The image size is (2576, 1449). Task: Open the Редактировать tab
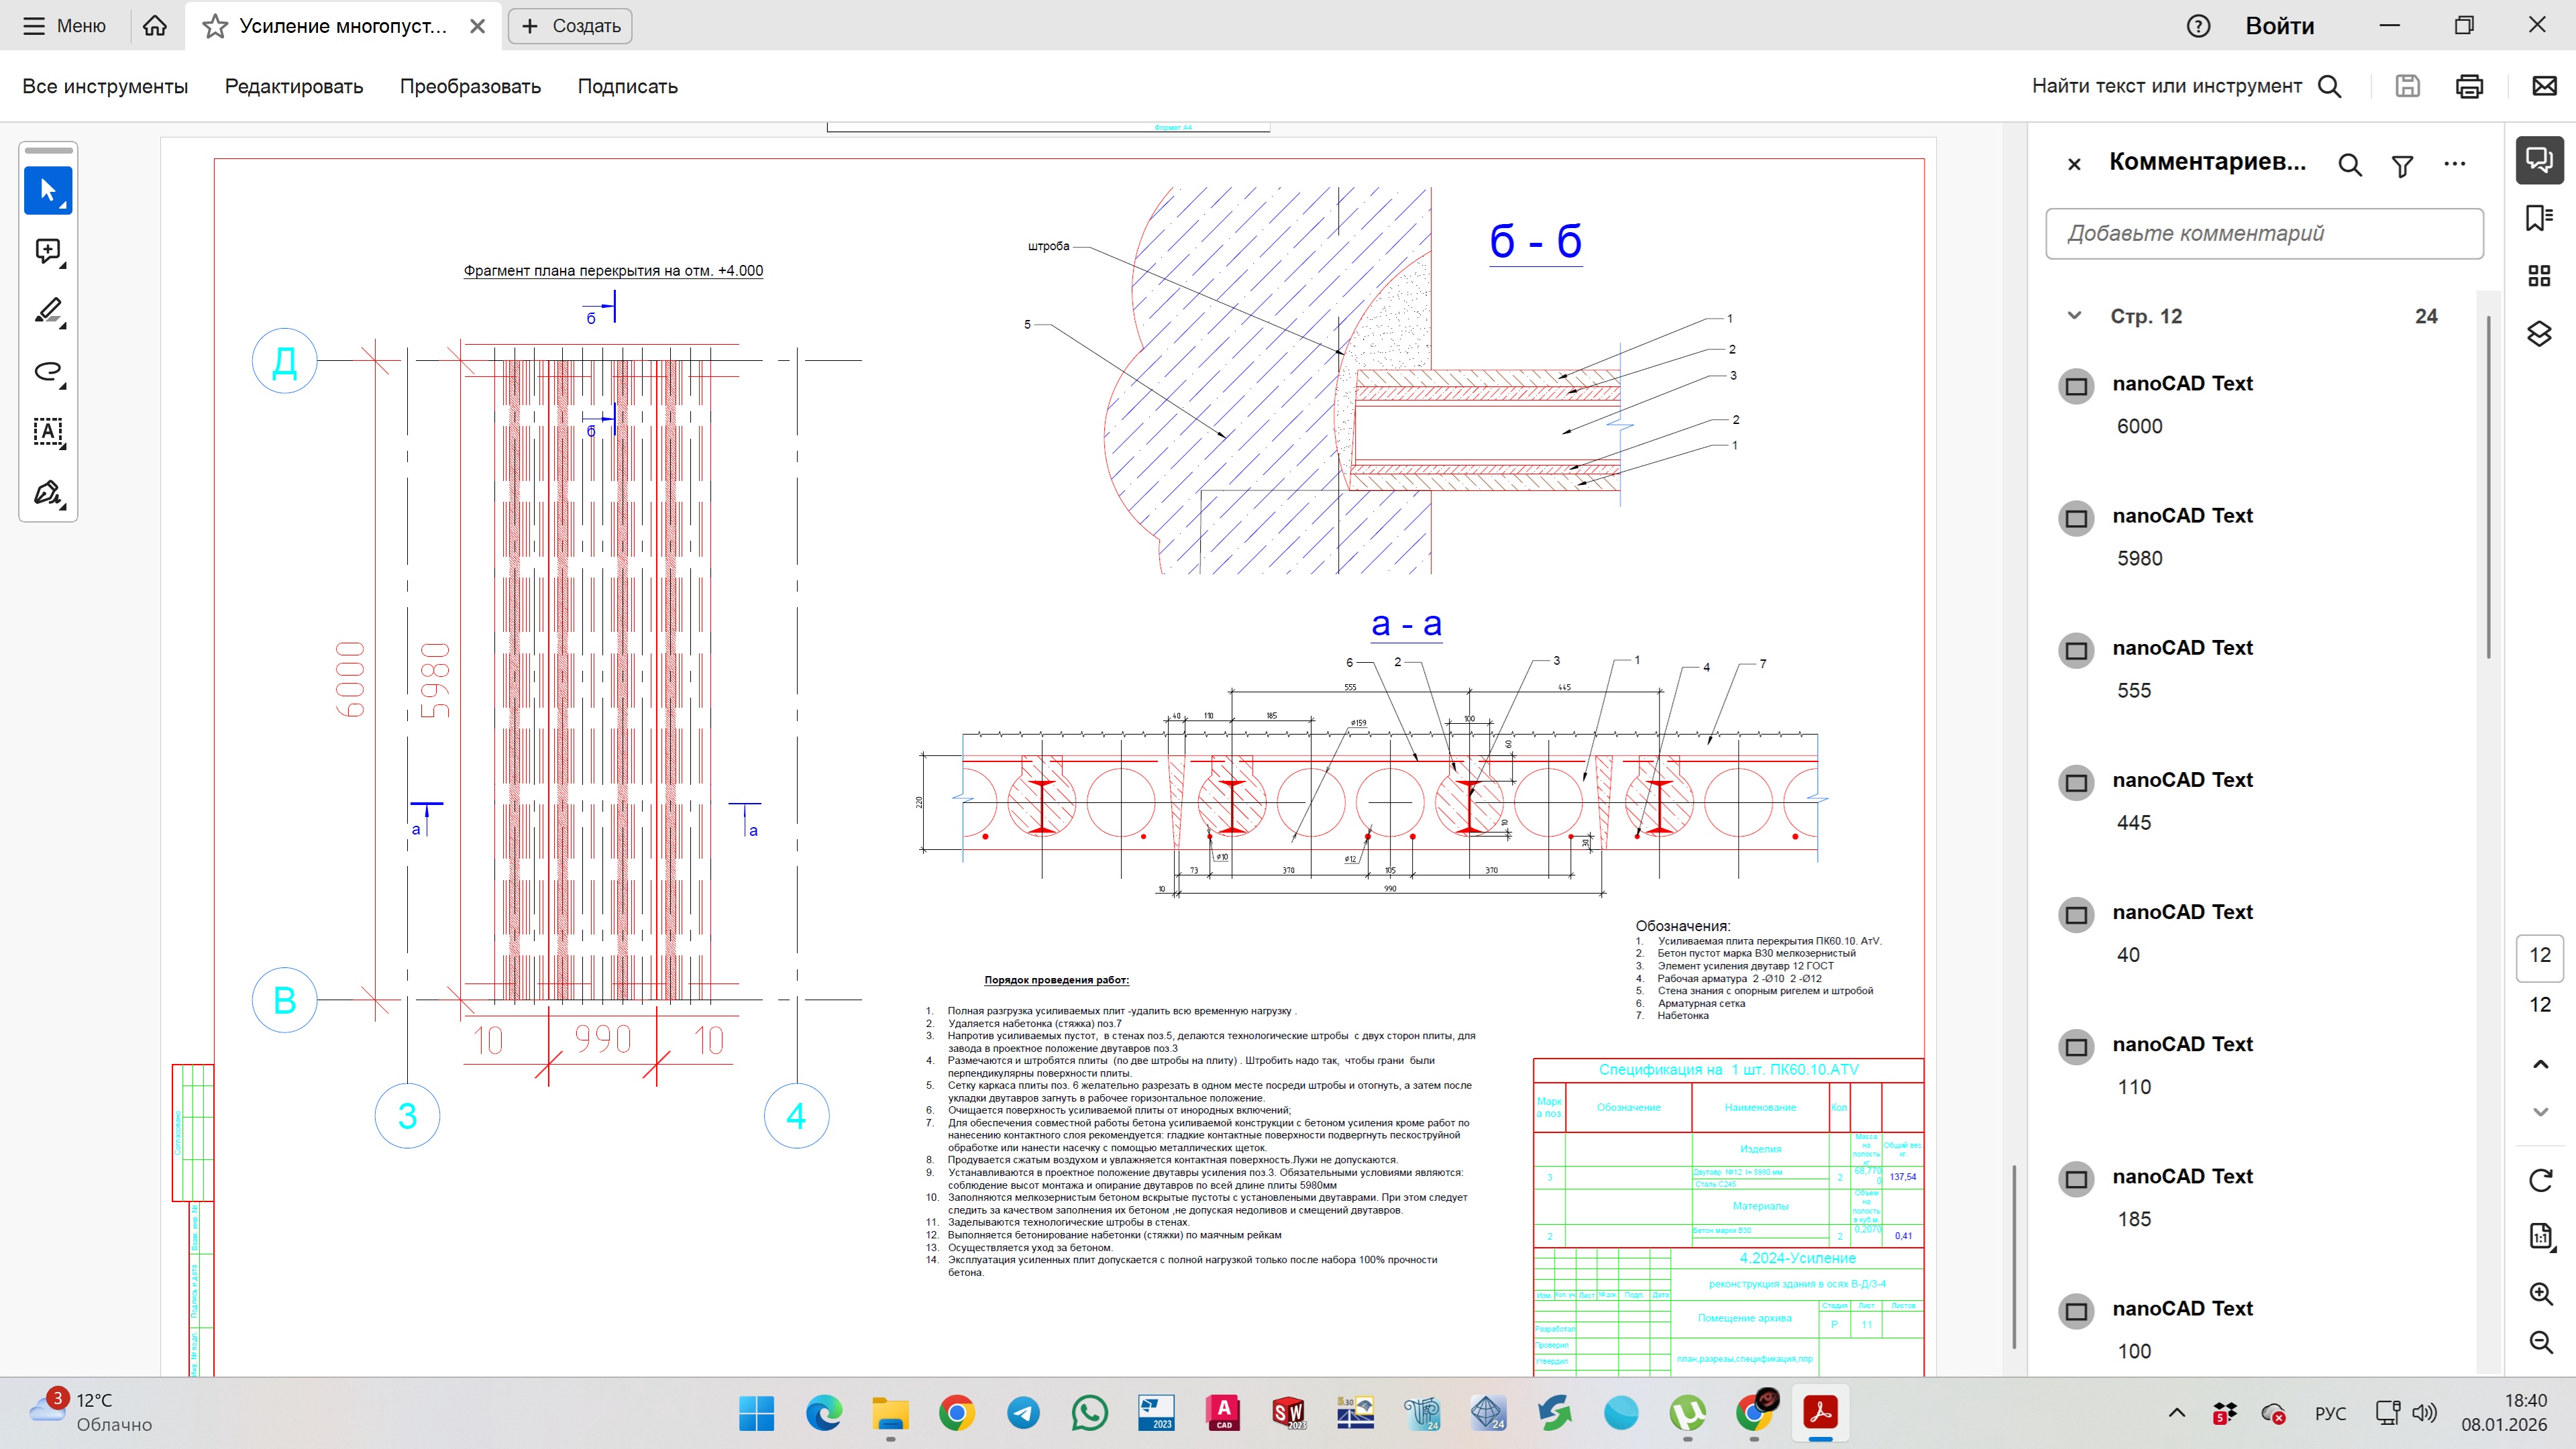(x=294, y=86)
